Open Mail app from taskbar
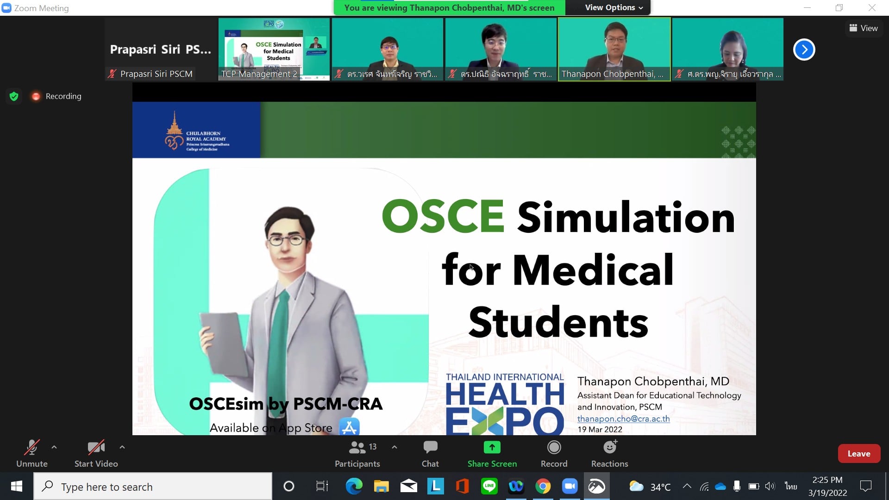The height and width of the screenshot is (500, 889). pyautogui.click(x=408, y=487)
